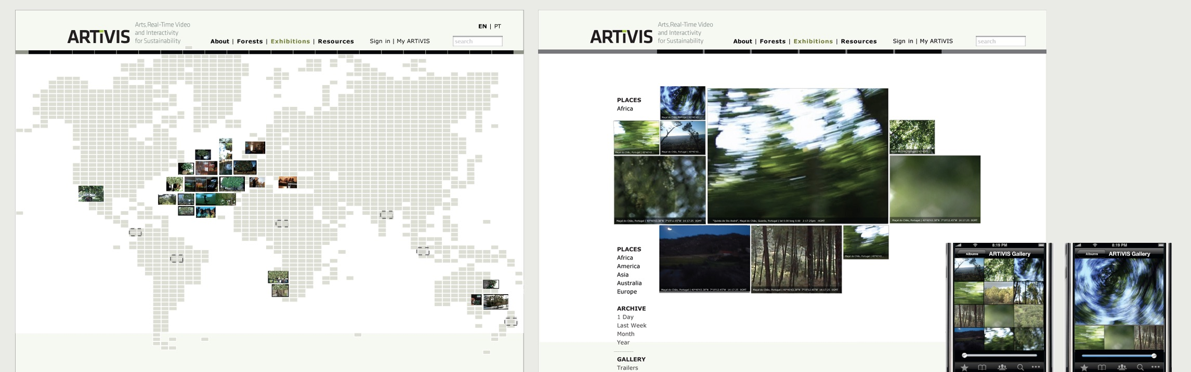1191x372 pixels.
Task: Click Africa in the lower PLACES list
Action: coord(625,258)
